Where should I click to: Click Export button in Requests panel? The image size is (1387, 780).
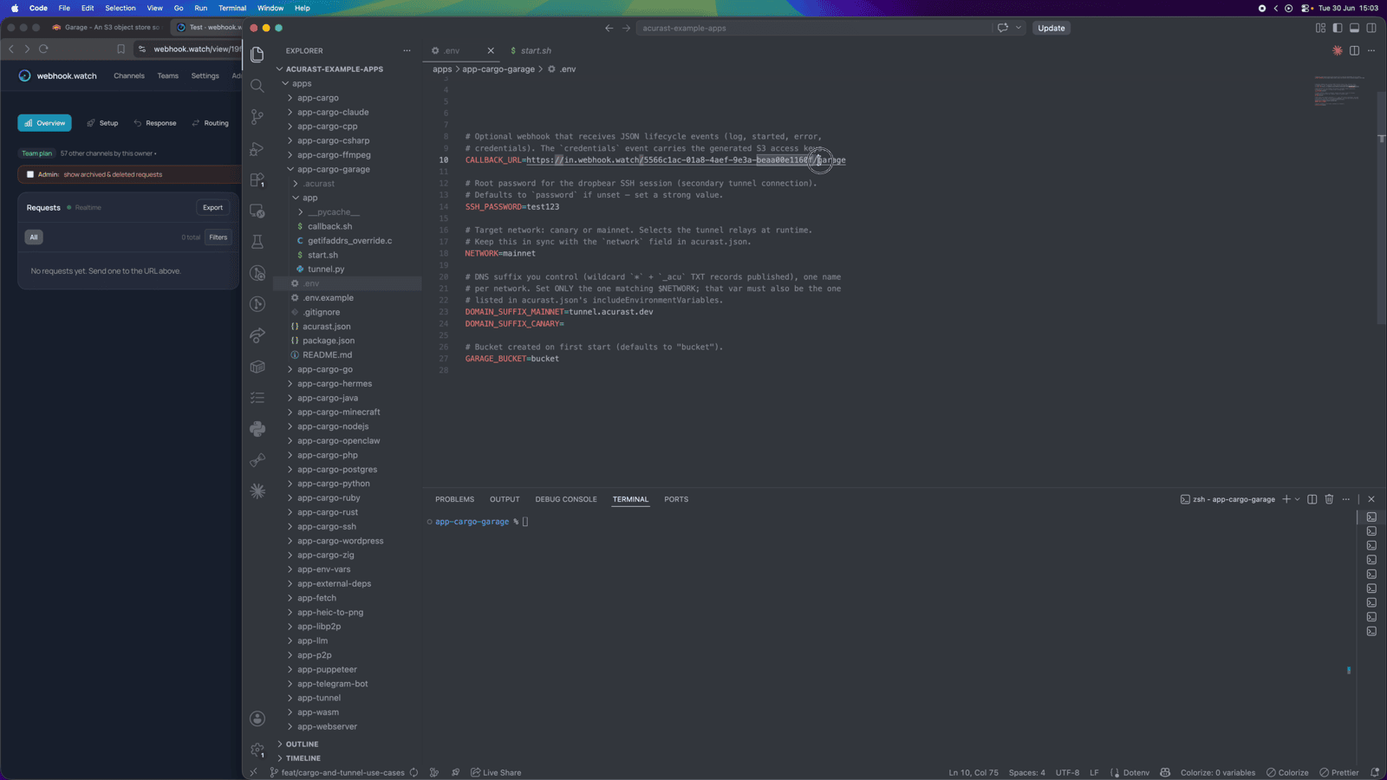(212, 207)
